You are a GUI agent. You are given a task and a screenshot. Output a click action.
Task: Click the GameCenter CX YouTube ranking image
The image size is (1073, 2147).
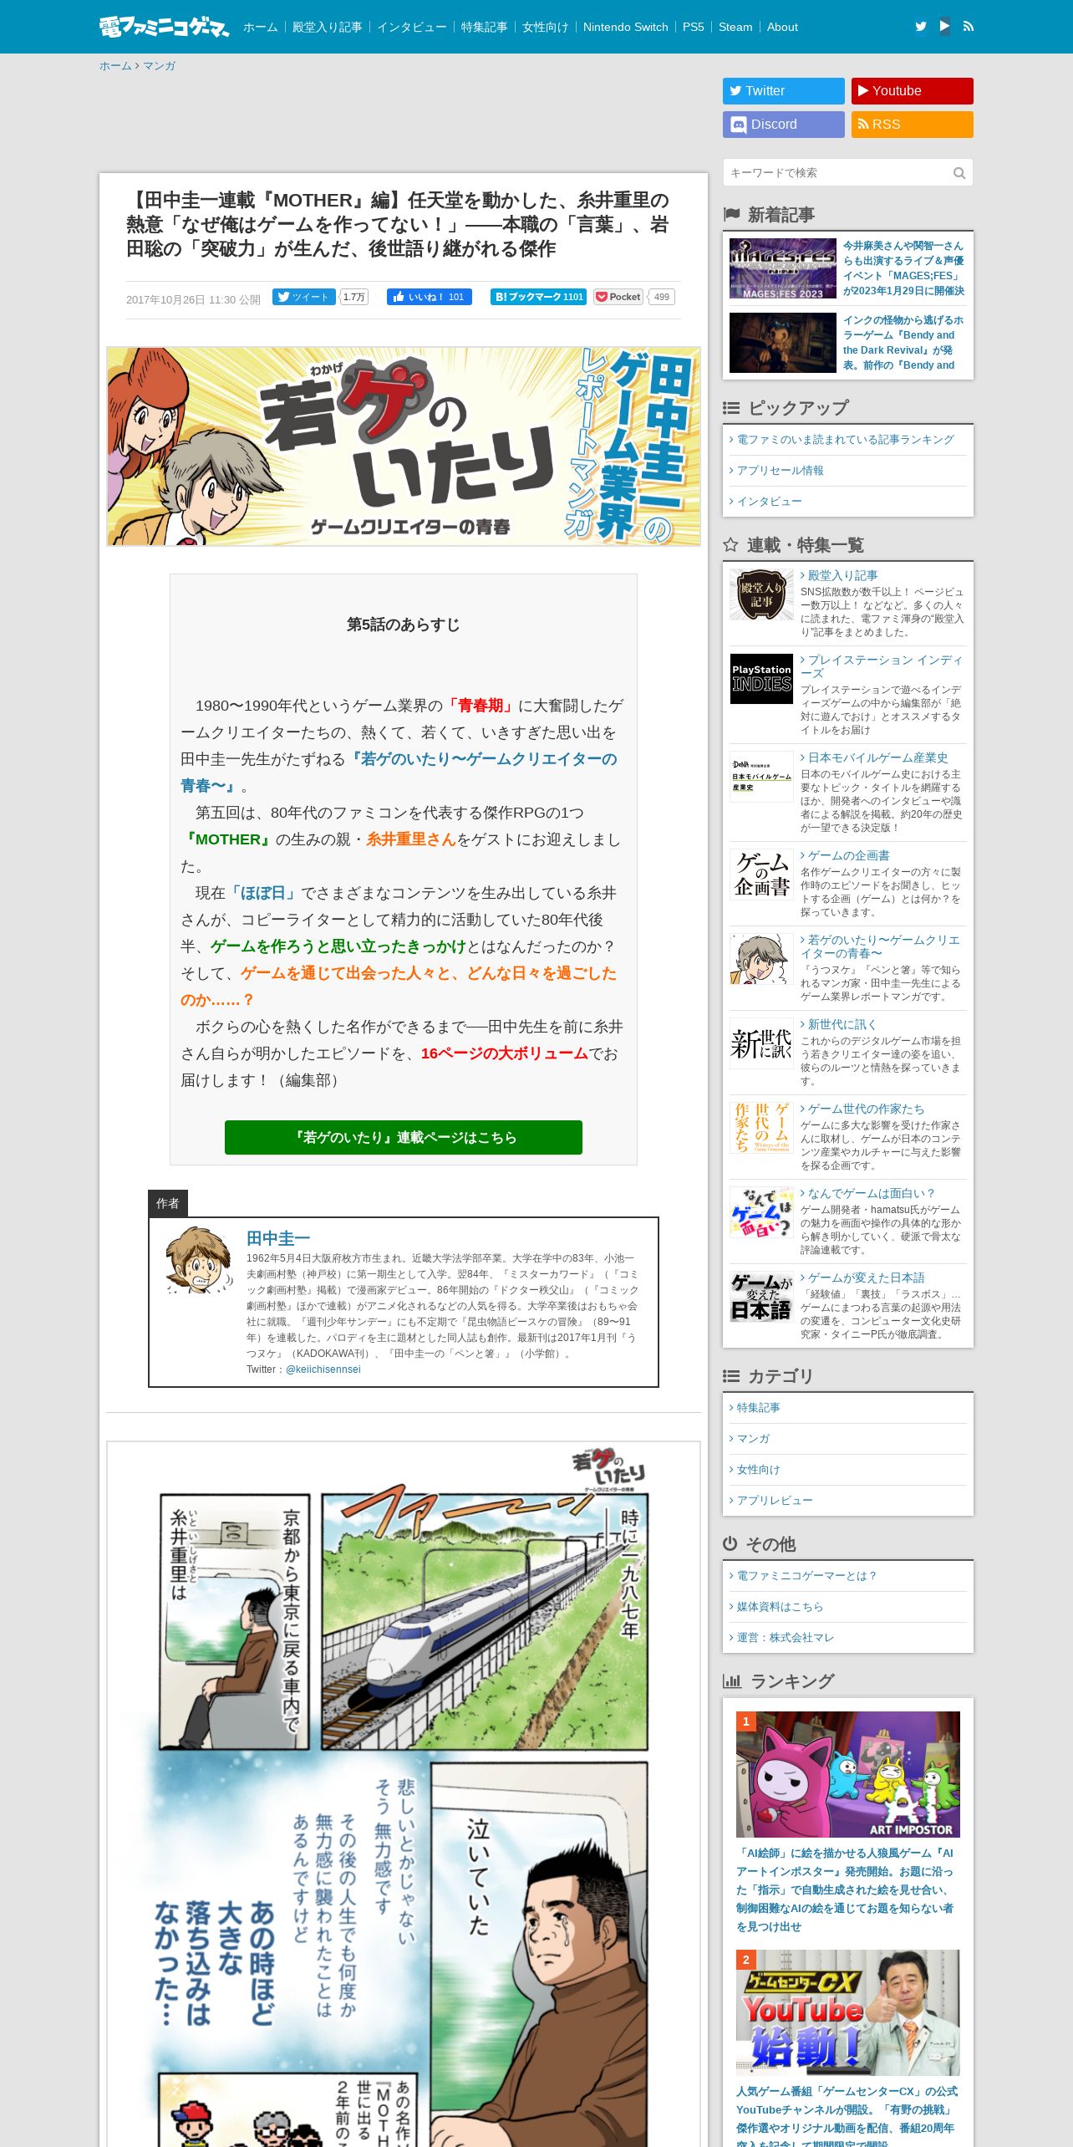(x=848, y=2012)
